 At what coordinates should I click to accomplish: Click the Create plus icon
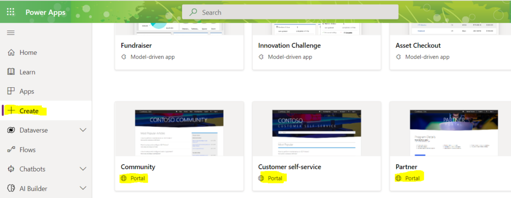pyautogui.click(x=11, y=111)
